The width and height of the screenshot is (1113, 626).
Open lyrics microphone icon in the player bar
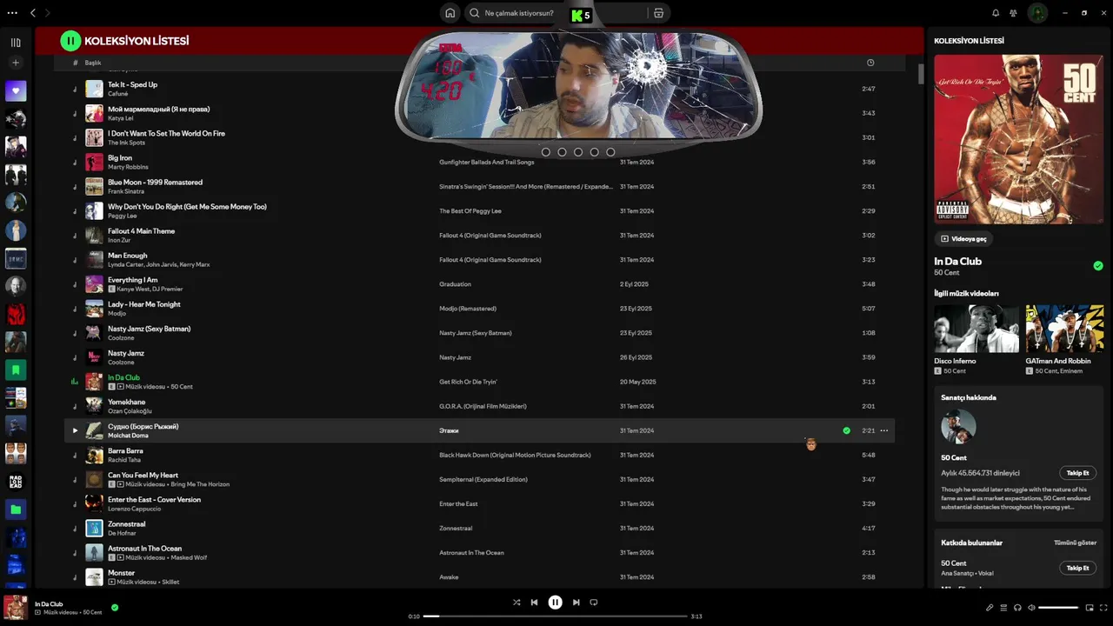(x=990, y=608)
